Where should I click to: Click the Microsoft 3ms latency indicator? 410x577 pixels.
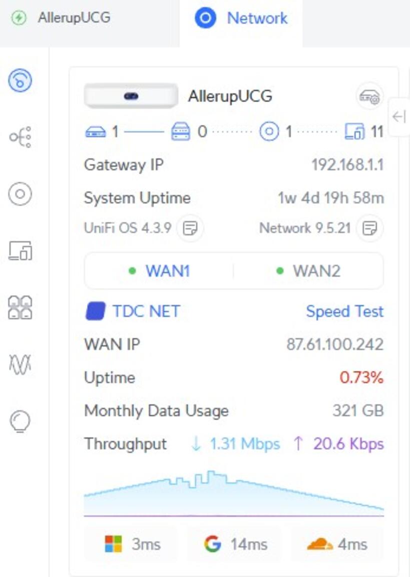(132, 544)
